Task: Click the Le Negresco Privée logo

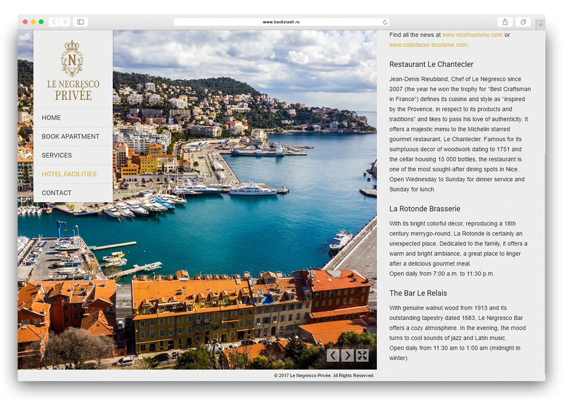Action: [x=73, y=70]
